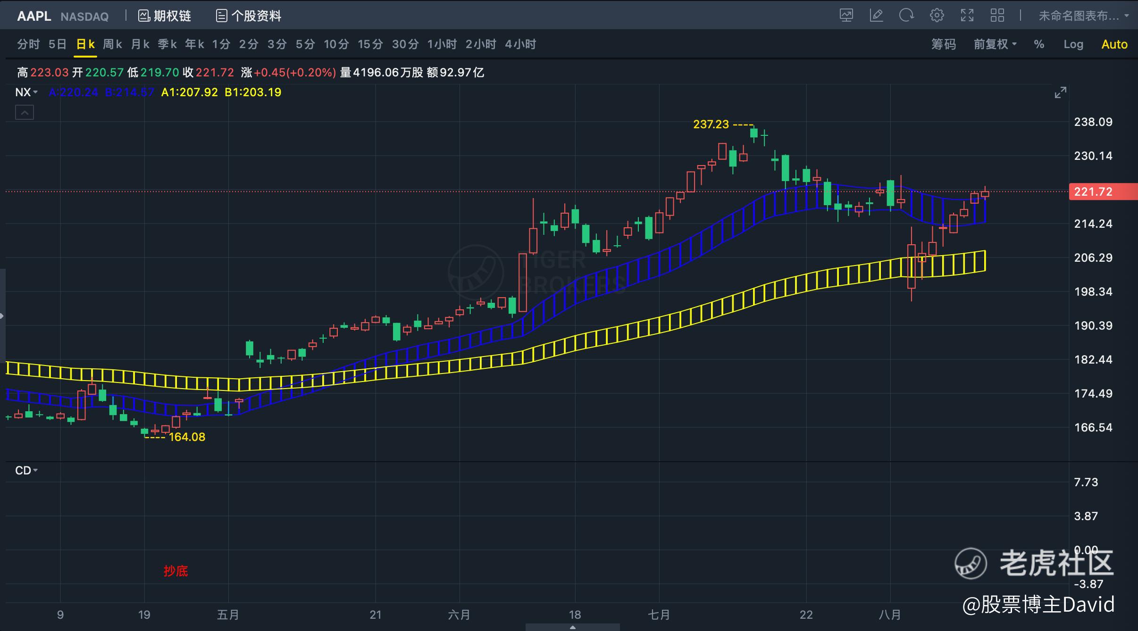Image resolution: width=1138 pixels, height=631 pixels.
Task: Open the 前复权 adjustment dropdown
Action: 995,44
